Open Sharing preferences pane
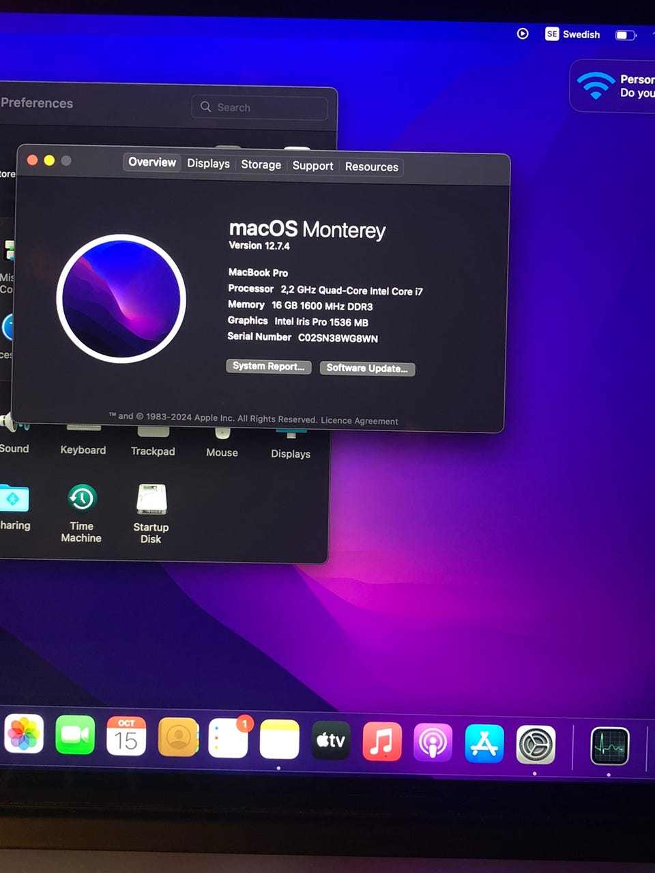This screenshot has width=655, height=873. tap(14, 507)
